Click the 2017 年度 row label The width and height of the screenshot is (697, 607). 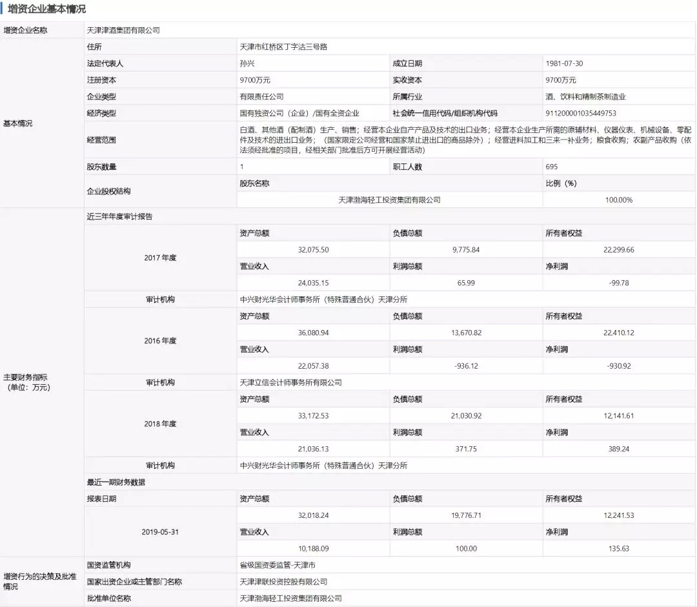click(160, 258)
